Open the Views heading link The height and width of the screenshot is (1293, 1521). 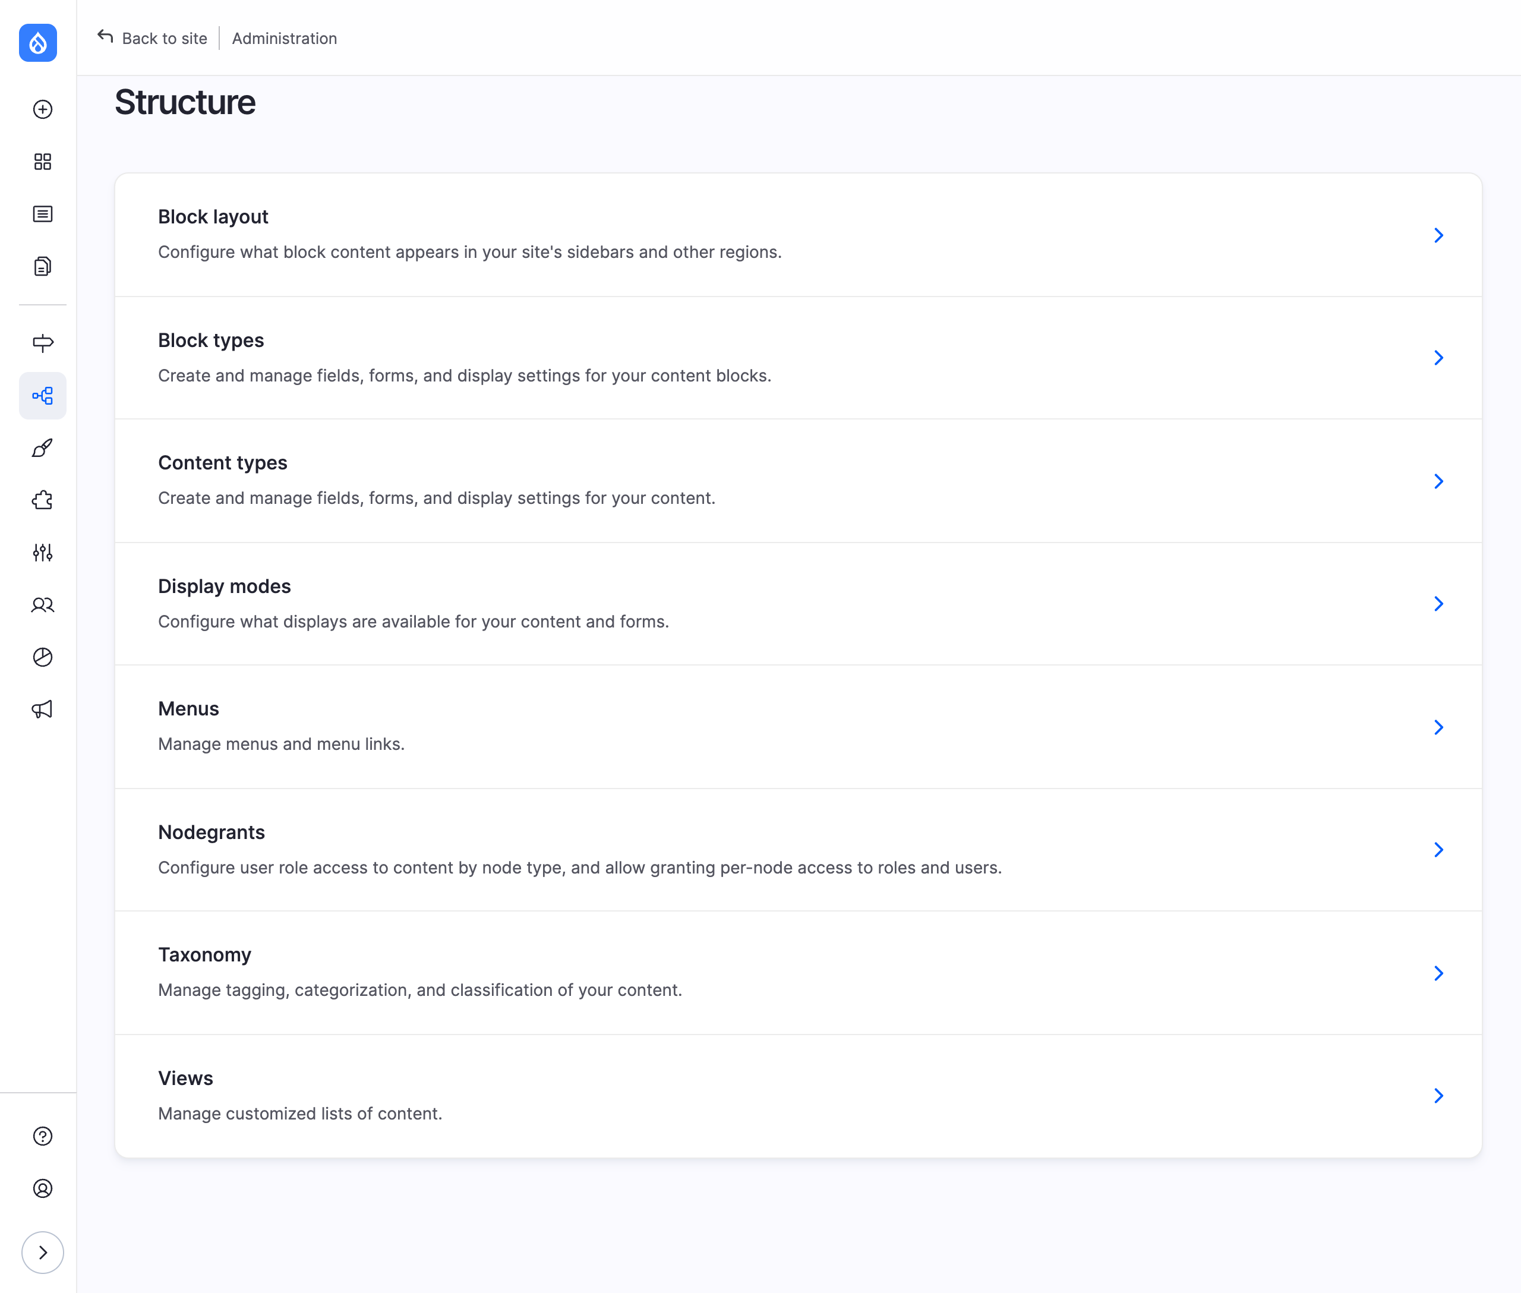tap(185, 1078)
